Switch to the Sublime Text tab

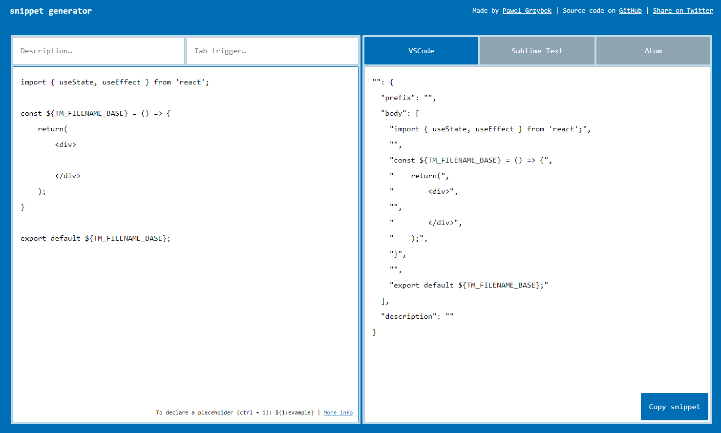(x=537, y=51)
